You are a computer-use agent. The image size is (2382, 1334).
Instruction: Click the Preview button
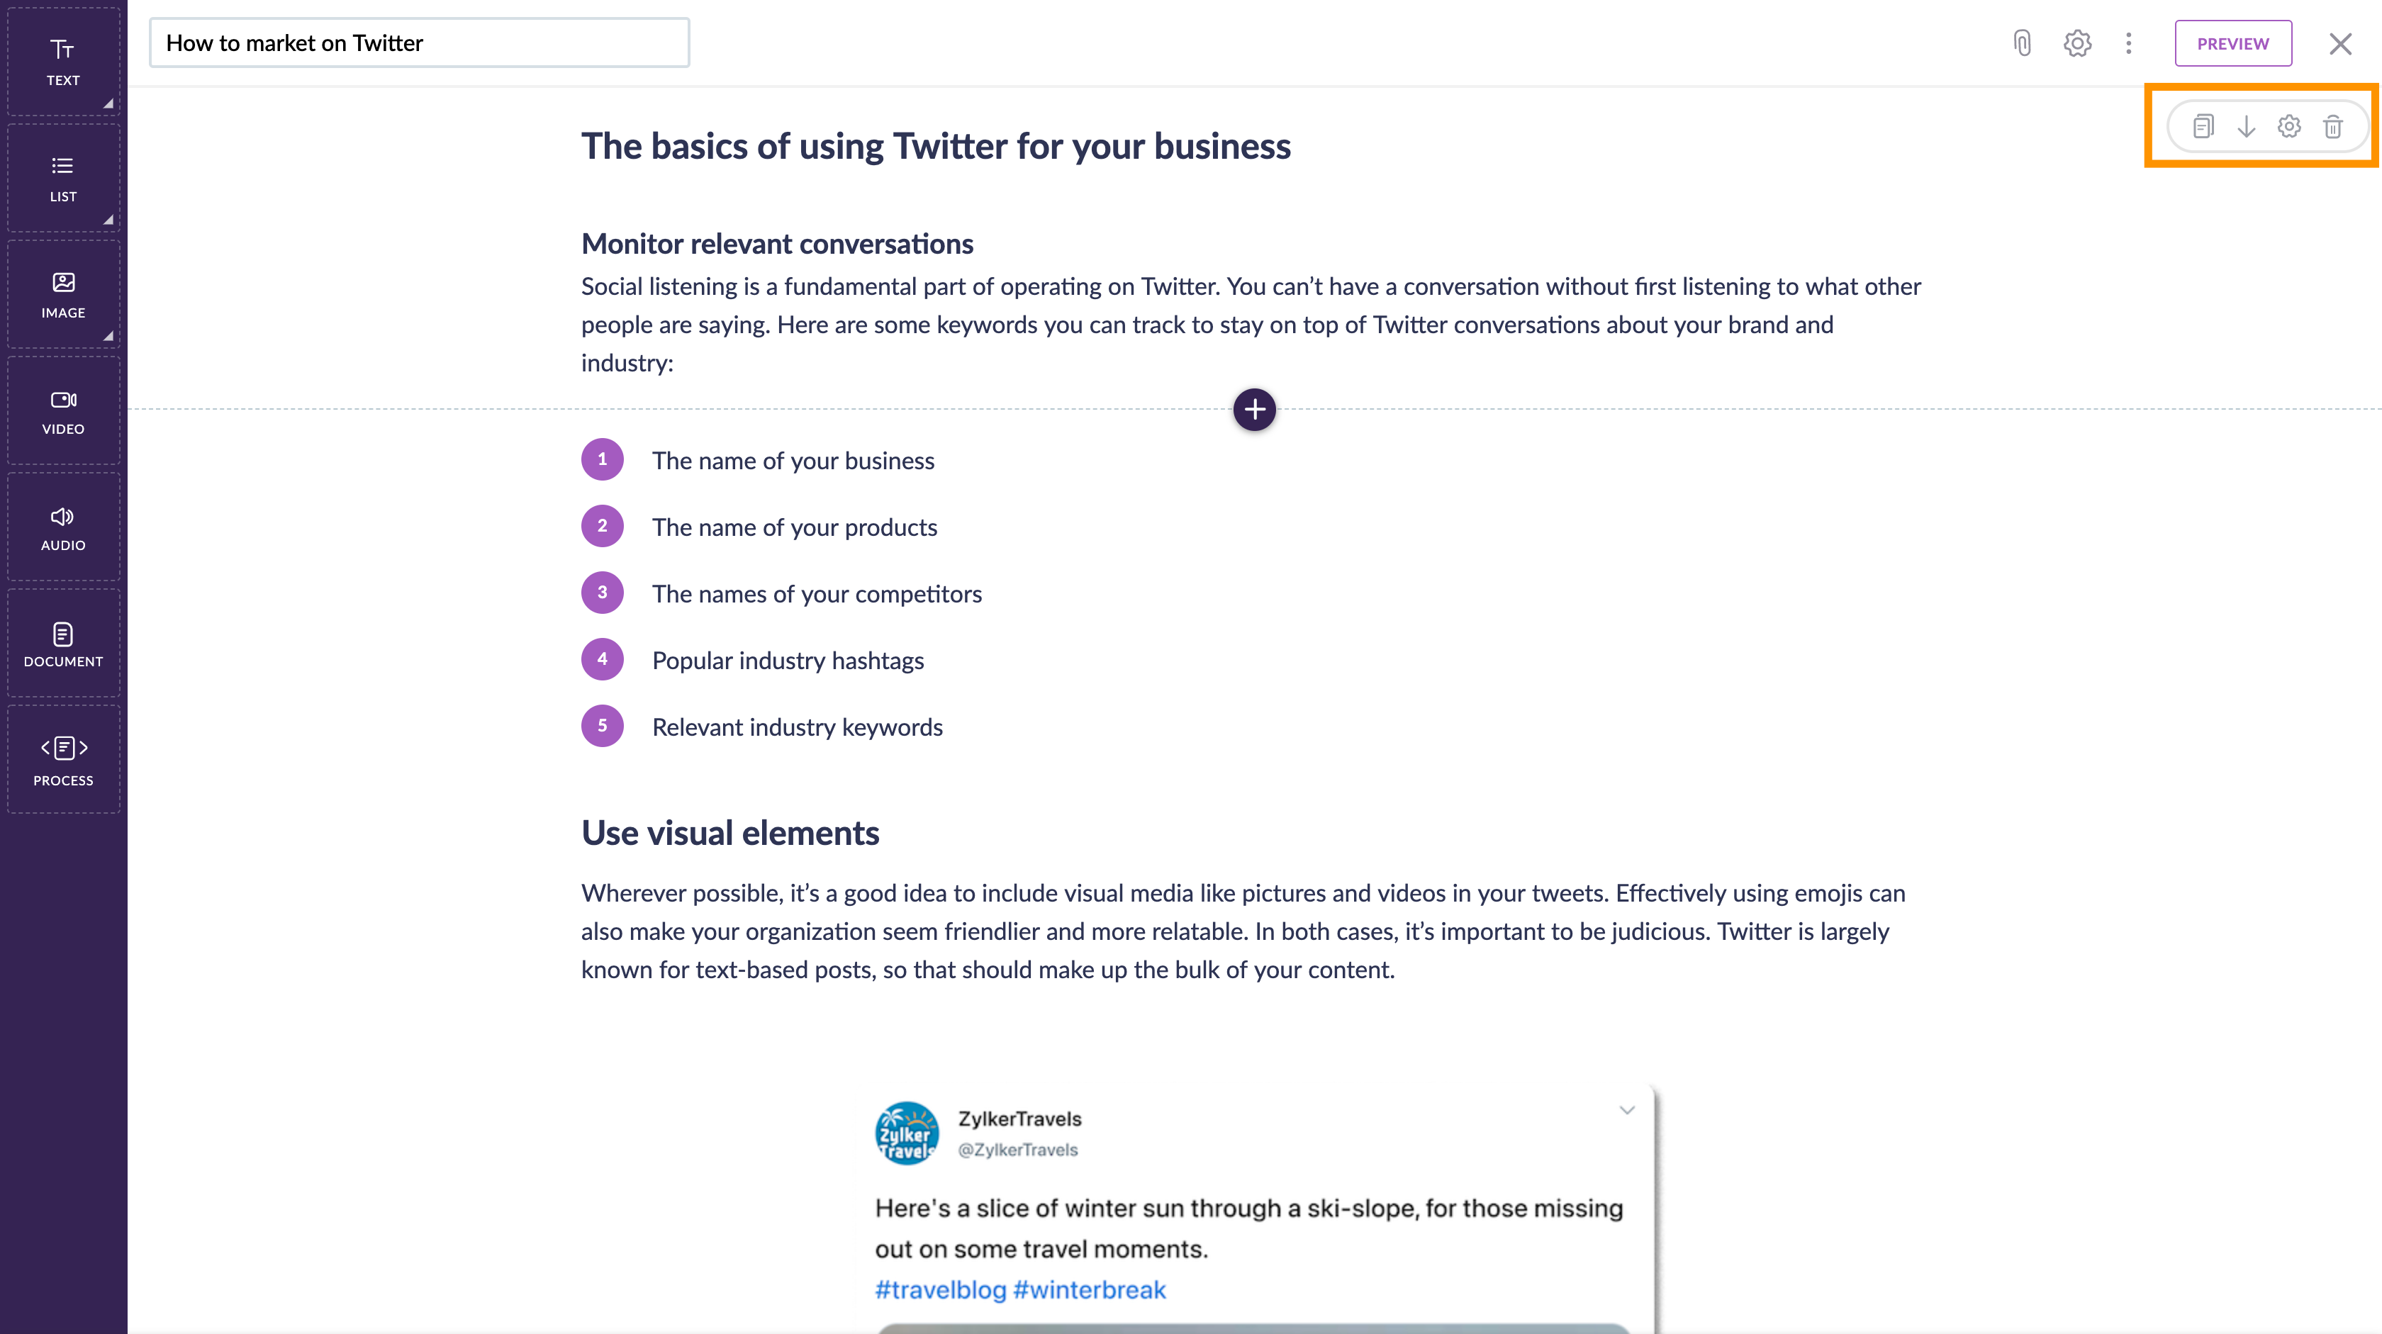coord(2232,43)
